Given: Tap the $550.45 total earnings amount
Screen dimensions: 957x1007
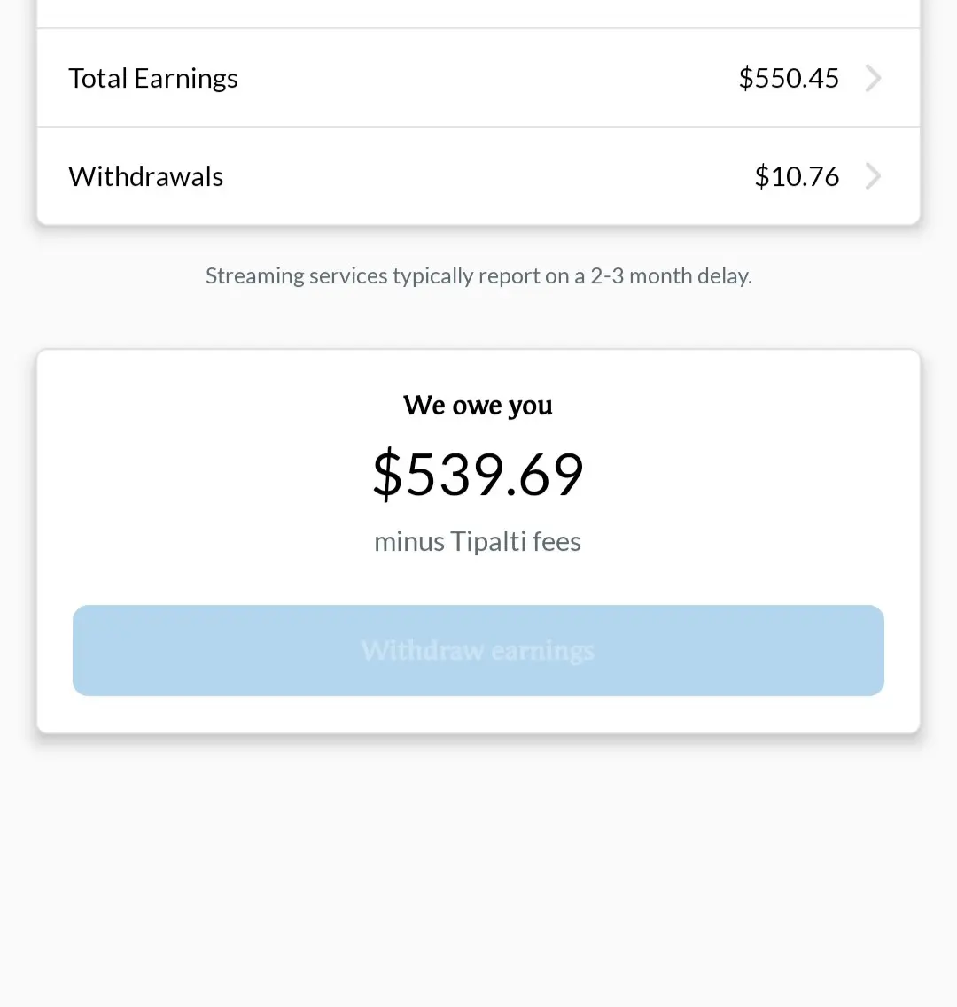Looking at the screenshot, I should point(789,78).
